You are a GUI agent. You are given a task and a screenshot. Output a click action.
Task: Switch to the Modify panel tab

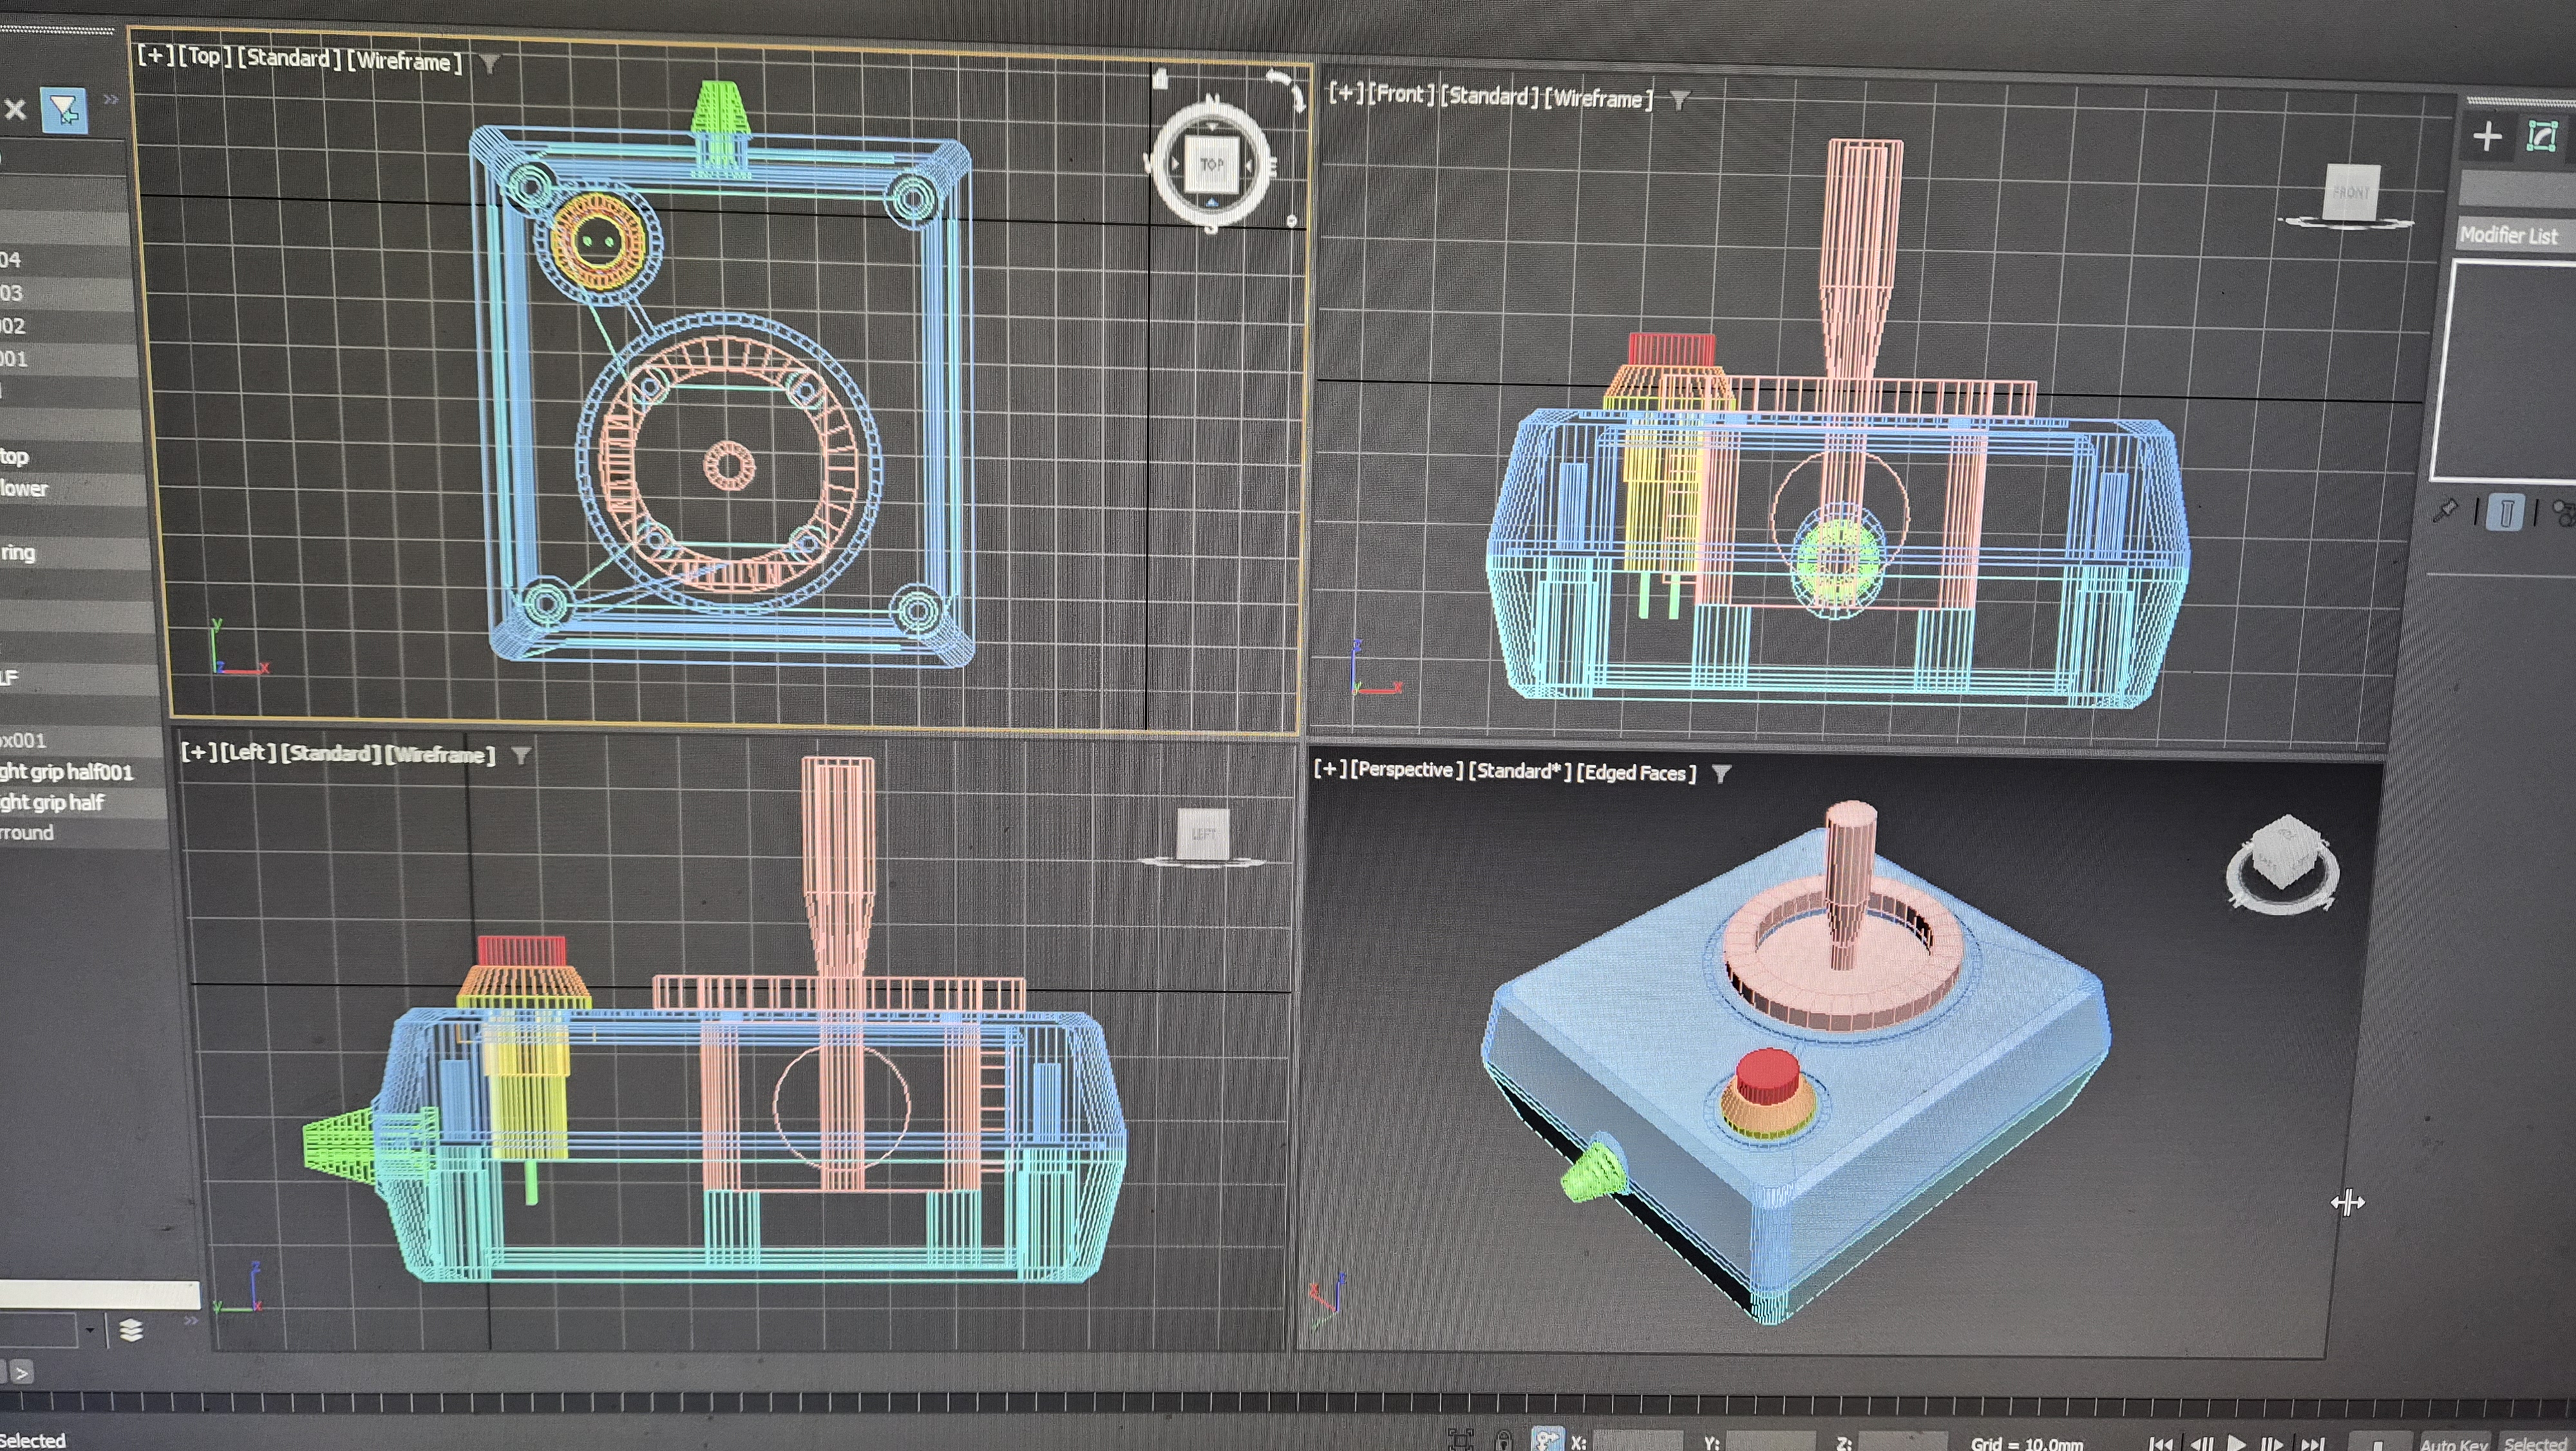[2541, 135]
